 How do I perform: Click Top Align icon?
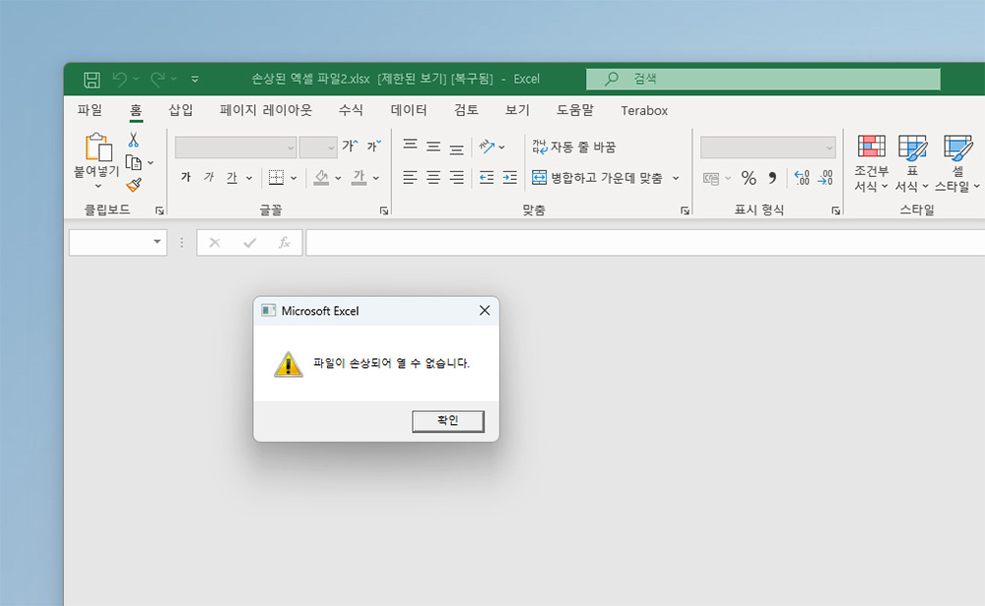point(410,147)
